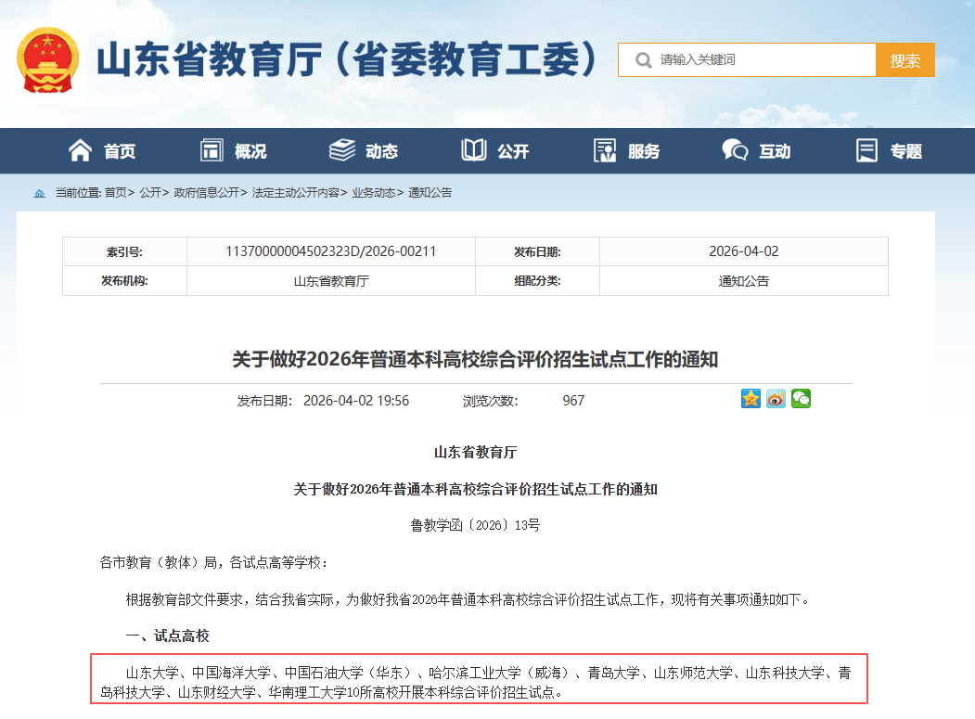Go to 首页 via breadcrumb link

coord(116,193)
